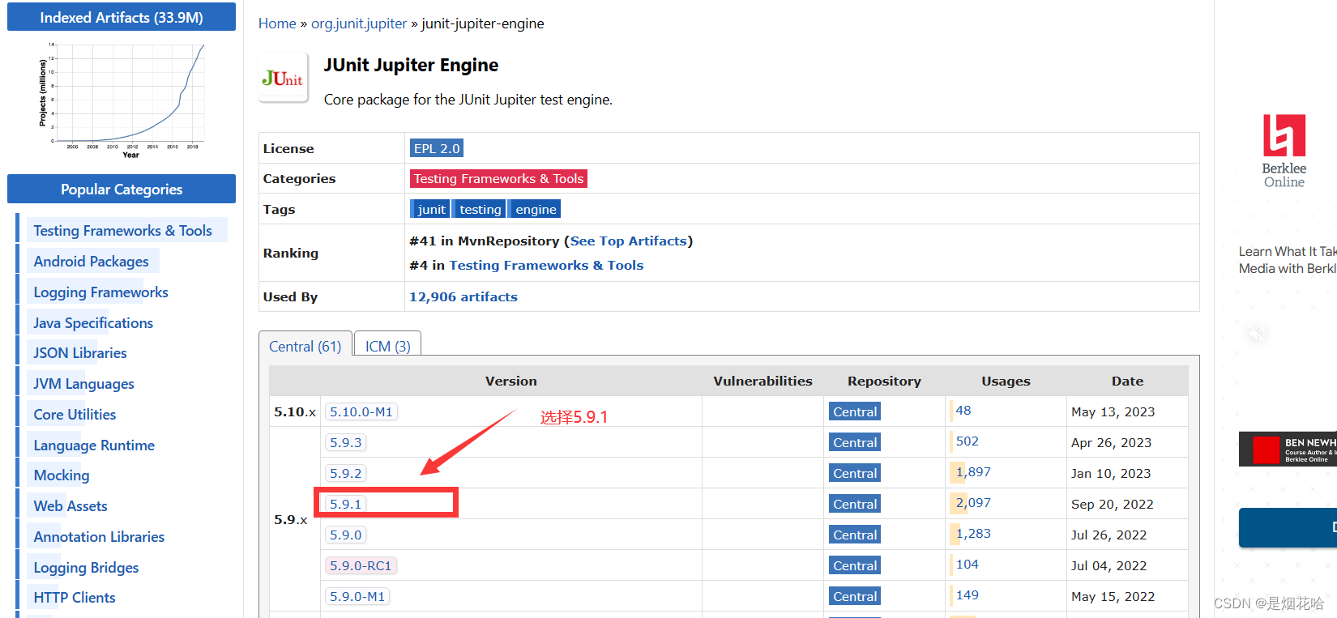Image resolution: width=1337 pixels, height=618 pixels.
Task: Open version 5.9.0-RC1
Action: click(361, 565)
